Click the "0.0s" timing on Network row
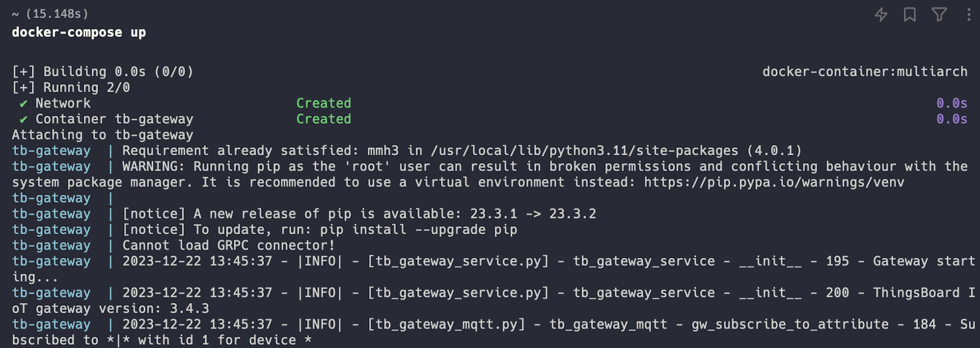This screenshot has width=980, height=348. pyautogui.click(x=951, y=103)
